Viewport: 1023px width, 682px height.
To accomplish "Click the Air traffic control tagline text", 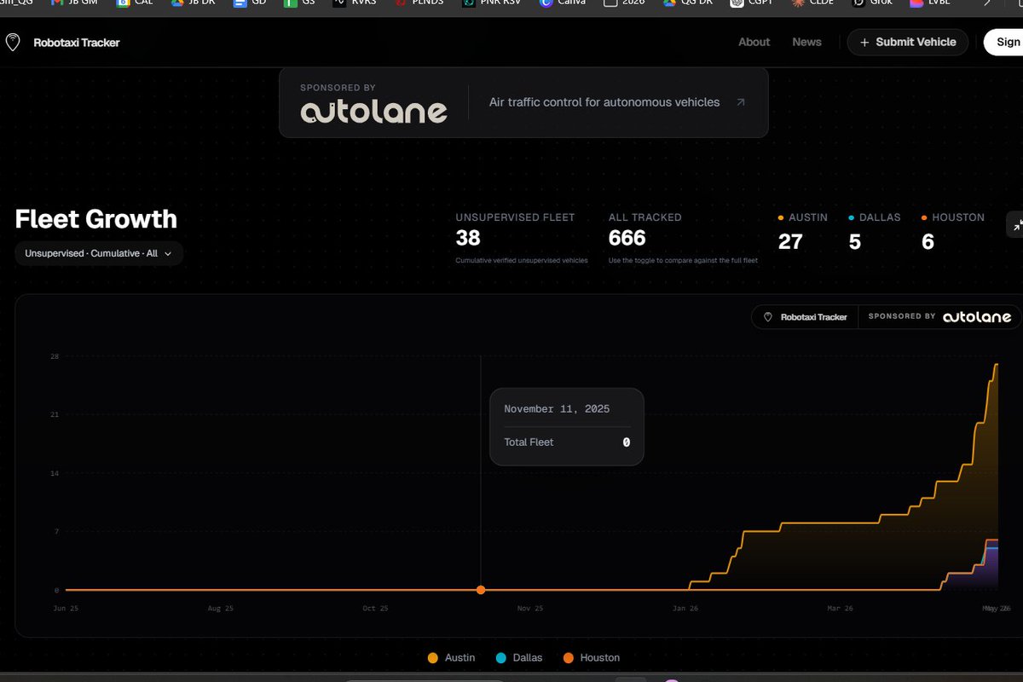I will 604,102.
